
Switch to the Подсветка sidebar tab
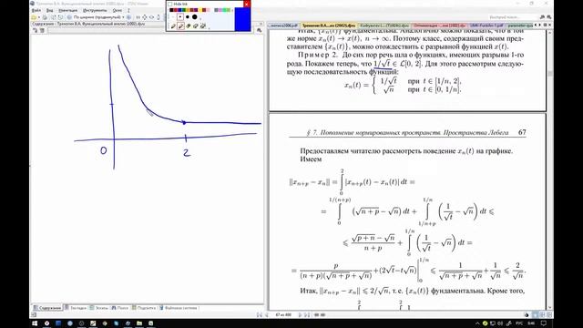coord(144,308)
